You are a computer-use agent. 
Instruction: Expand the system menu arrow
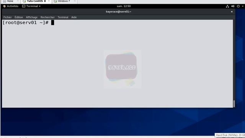point(243,6)
